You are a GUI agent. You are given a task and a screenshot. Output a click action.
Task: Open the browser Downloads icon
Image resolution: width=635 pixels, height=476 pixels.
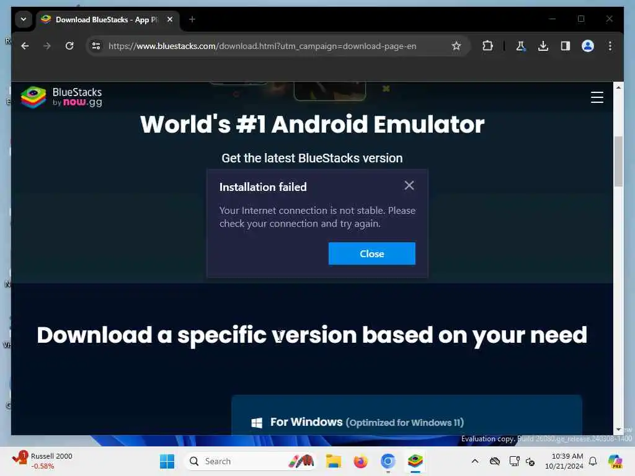543,46
